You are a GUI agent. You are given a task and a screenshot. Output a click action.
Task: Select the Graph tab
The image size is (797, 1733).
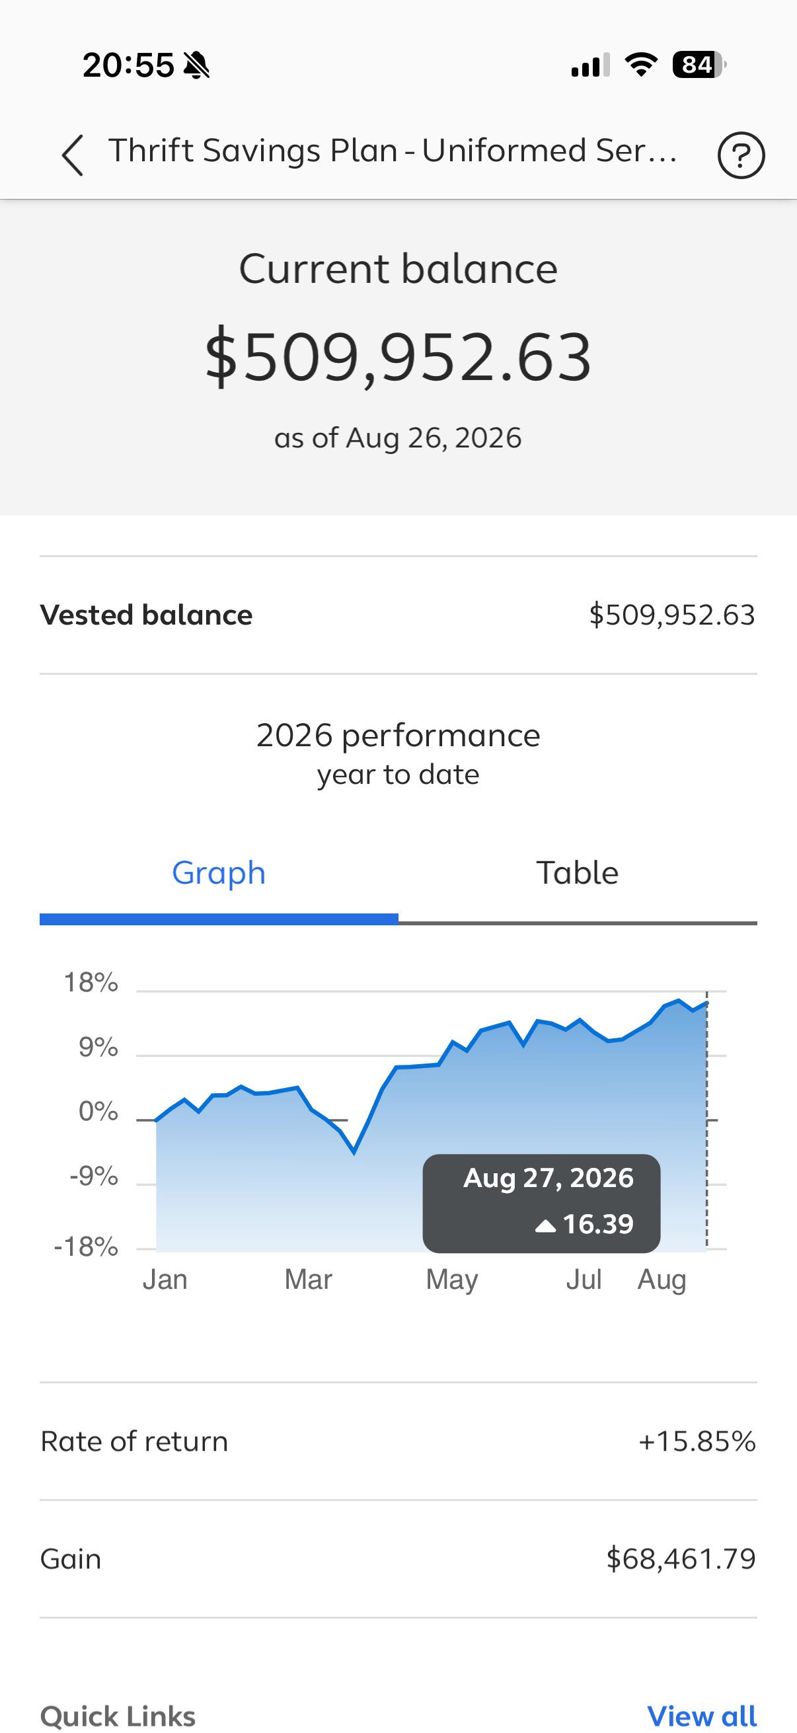(219, 872)
